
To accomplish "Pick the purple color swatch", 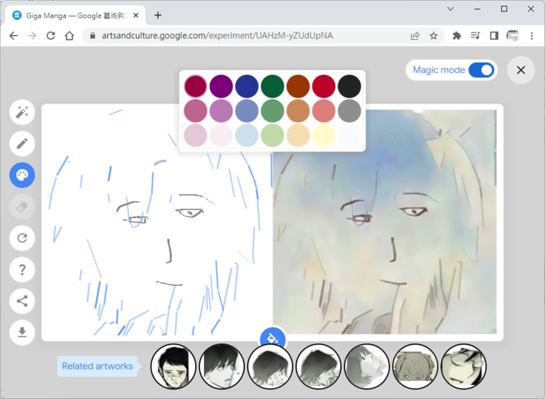I will point(221,86).
